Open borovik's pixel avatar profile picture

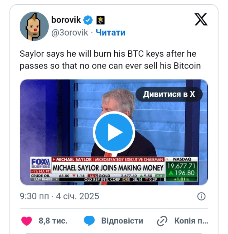34,26
